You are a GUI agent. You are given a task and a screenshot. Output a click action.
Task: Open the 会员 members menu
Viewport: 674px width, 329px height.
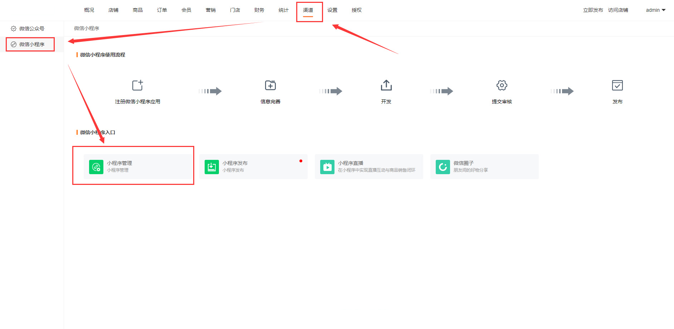pos(186,10)
